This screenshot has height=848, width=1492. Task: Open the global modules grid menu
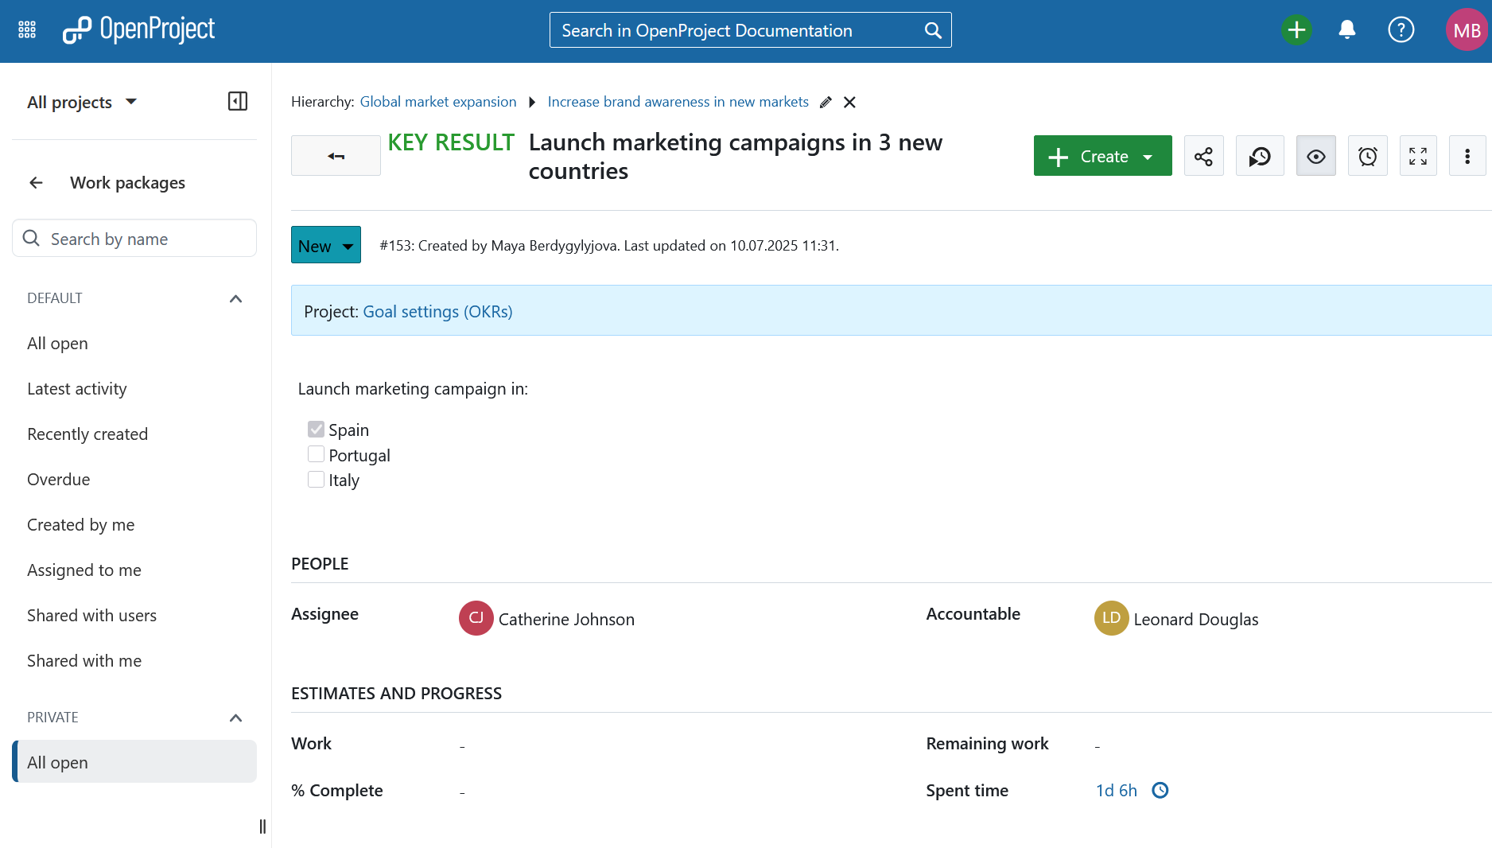(x=27, y=30)
